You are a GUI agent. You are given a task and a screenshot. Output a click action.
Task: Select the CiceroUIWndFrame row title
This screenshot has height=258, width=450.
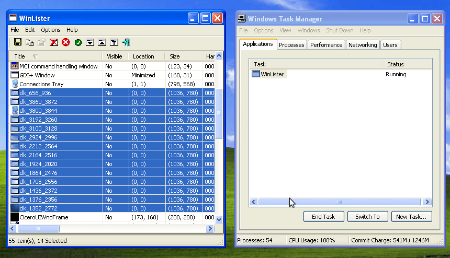[x=44, y=217]
